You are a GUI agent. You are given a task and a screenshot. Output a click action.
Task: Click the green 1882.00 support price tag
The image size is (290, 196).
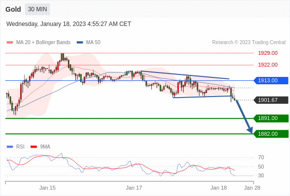(271, 134)
